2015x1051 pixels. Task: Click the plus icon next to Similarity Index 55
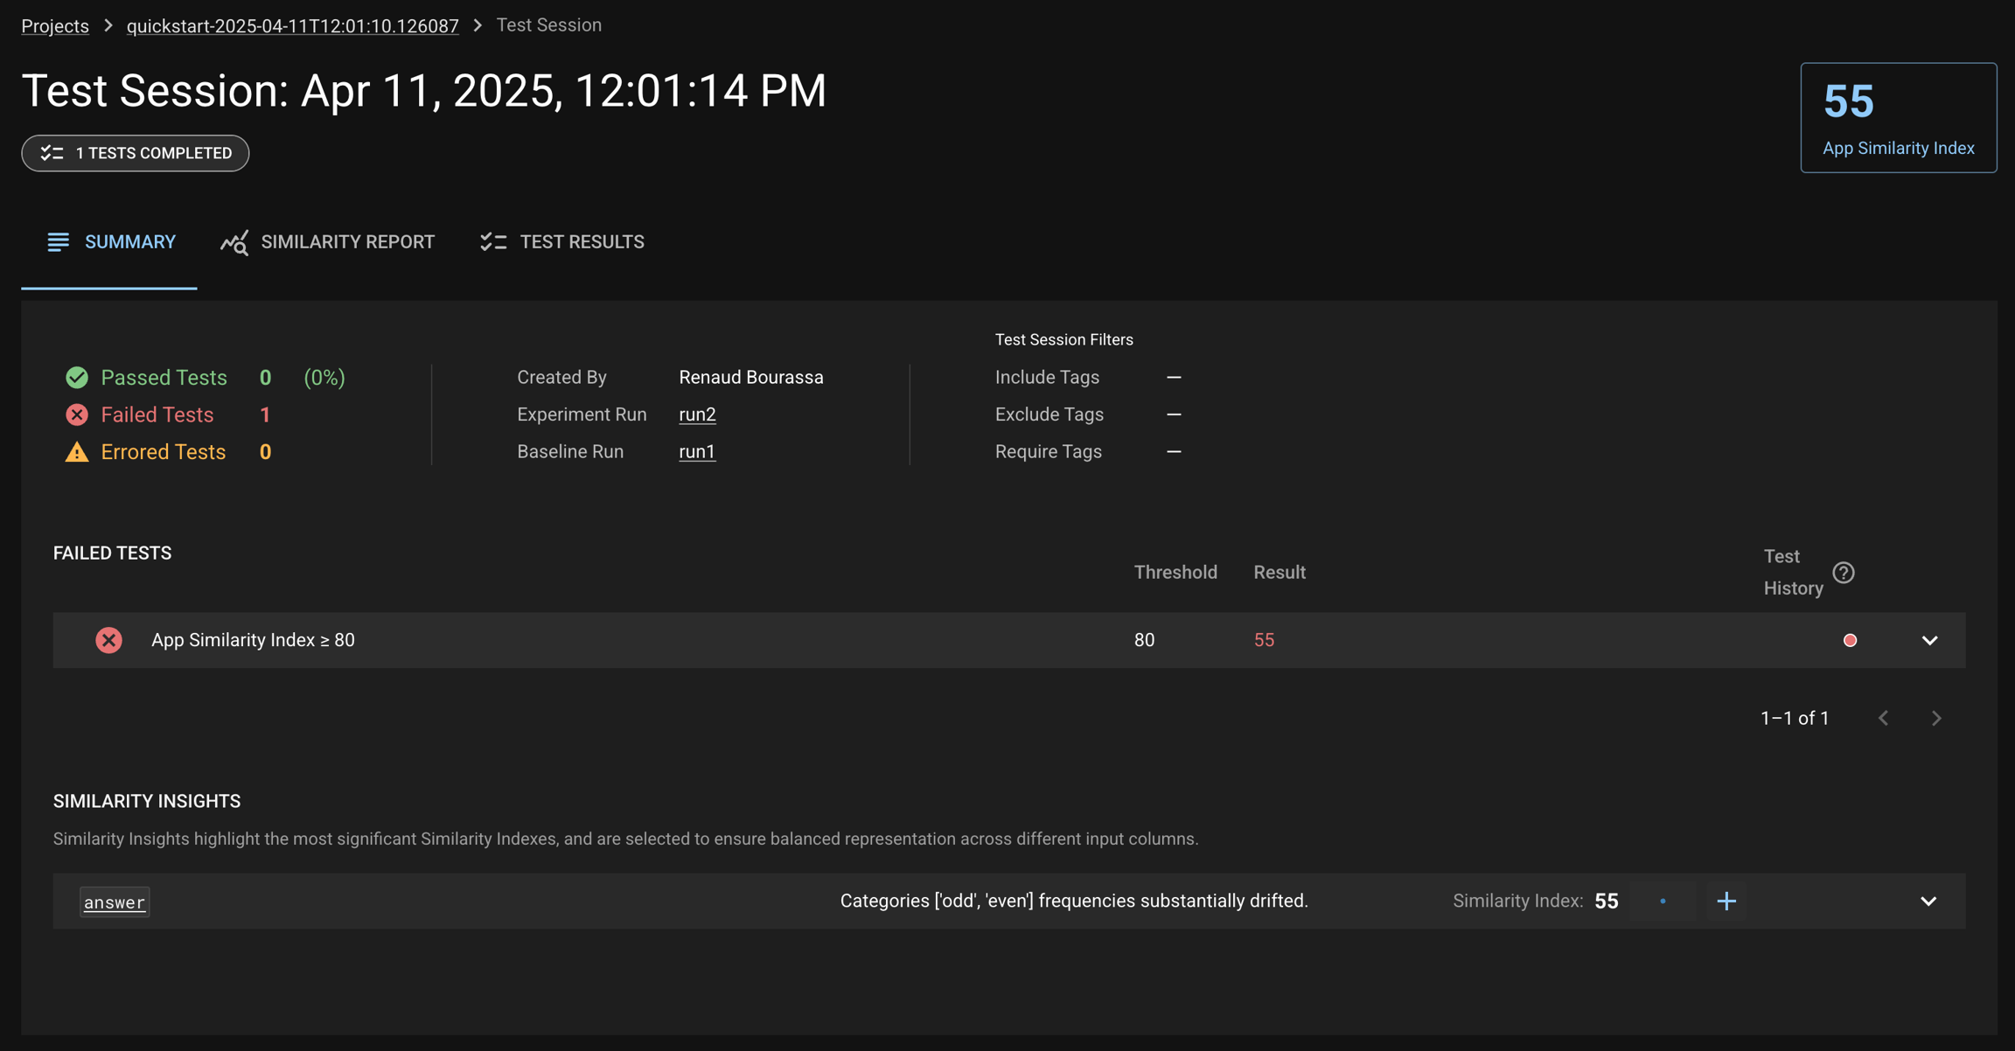[1726, 901]
